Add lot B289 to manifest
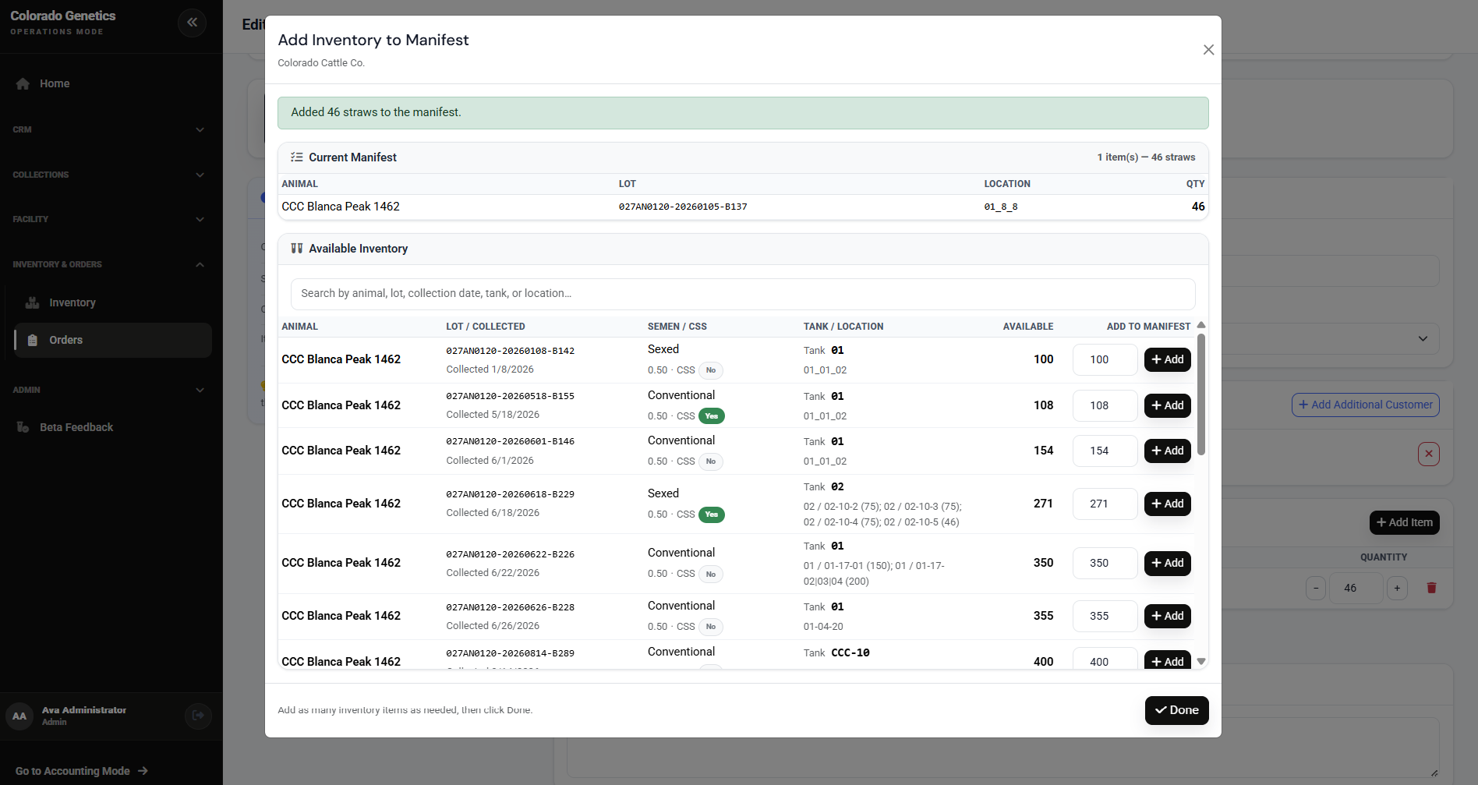 1167,660
